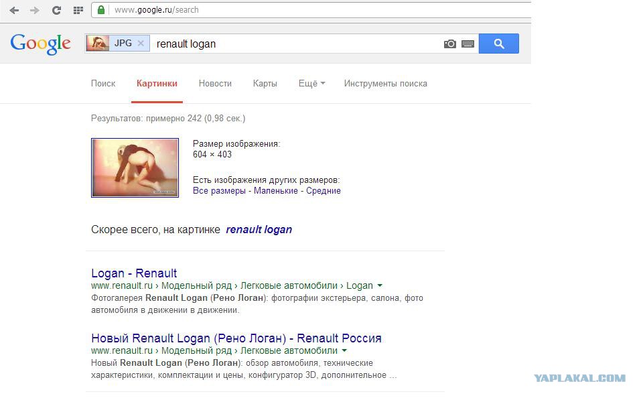Click the uploaded image chip thumbnail in search box

(98, 43)
